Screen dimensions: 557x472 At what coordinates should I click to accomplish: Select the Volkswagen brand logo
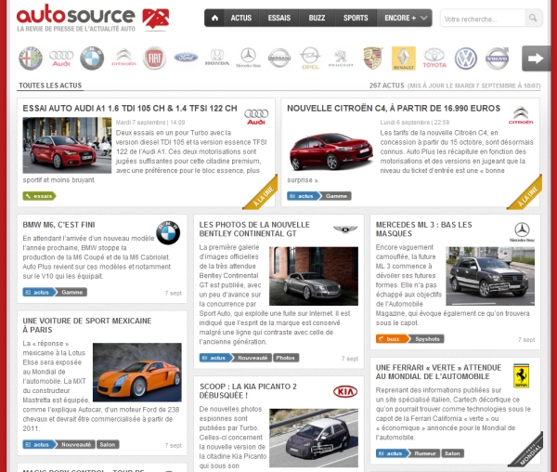466,59
